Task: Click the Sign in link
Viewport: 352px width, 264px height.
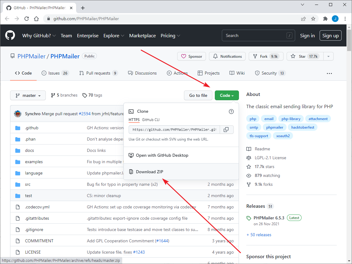Action: point(307,35)
